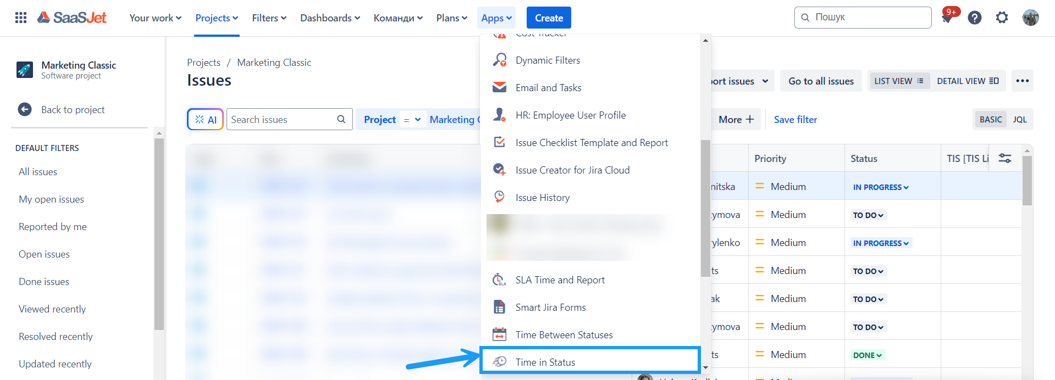Viewport: 1055px width, 380px height.
Task: Click the Apps menu scrollbar thumb
Action: pyautogui.click(x=705, y=208)
